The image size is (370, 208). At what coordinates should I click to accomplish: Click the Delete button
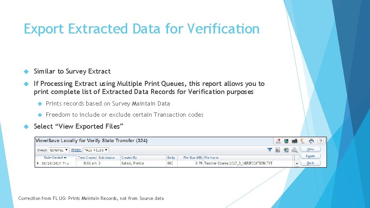pyautogui.click(x=310, y=156)
